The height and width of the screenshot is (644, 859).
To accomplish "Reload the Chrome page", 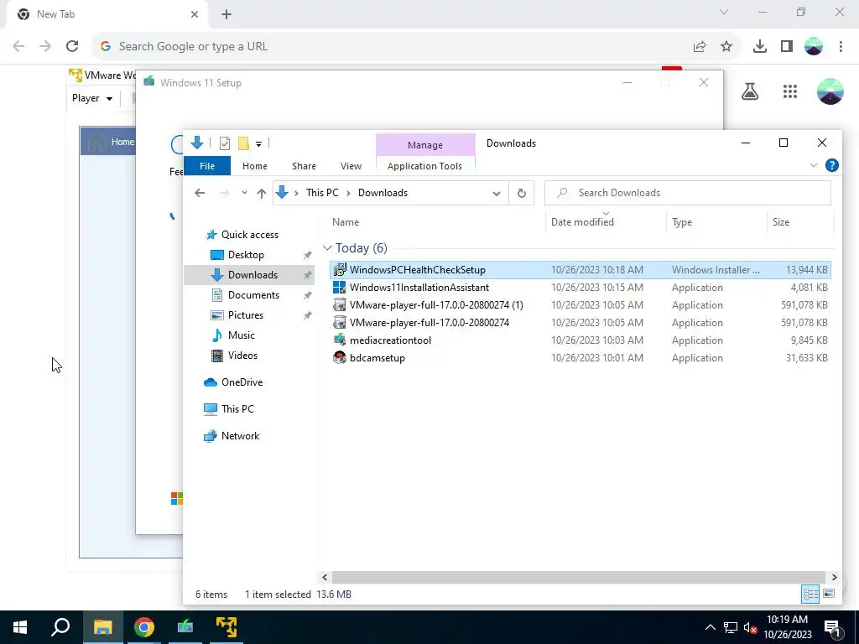I will (72, 46).
